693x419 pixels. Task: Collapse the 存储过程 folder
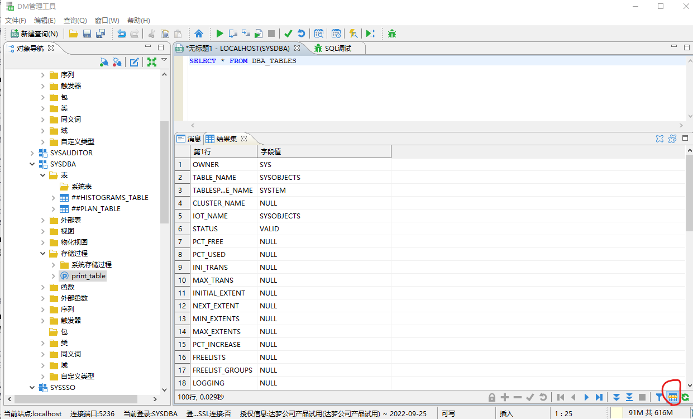43,254
